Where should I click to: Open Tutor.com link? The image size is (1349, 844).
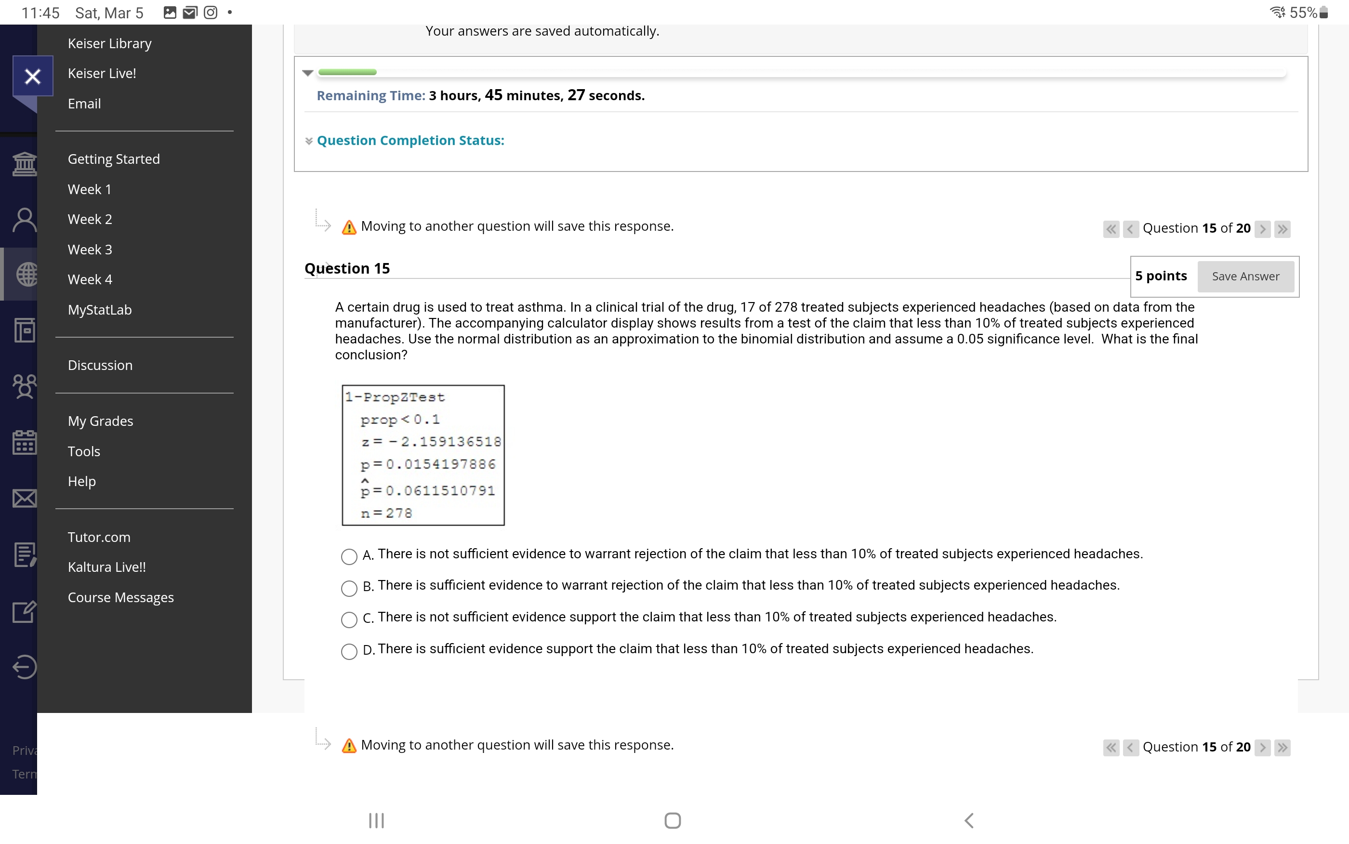click(x=99, y=537)
